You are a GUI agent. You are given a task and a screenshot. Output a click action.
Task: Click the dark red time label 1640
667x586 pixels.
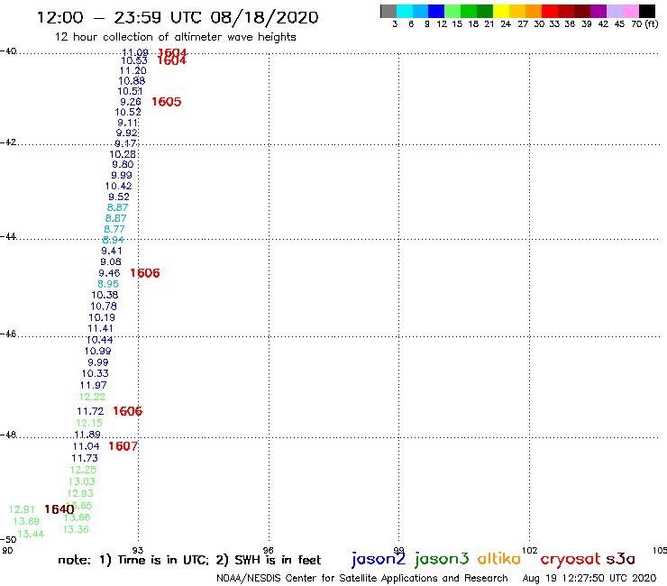click(59, 509)
